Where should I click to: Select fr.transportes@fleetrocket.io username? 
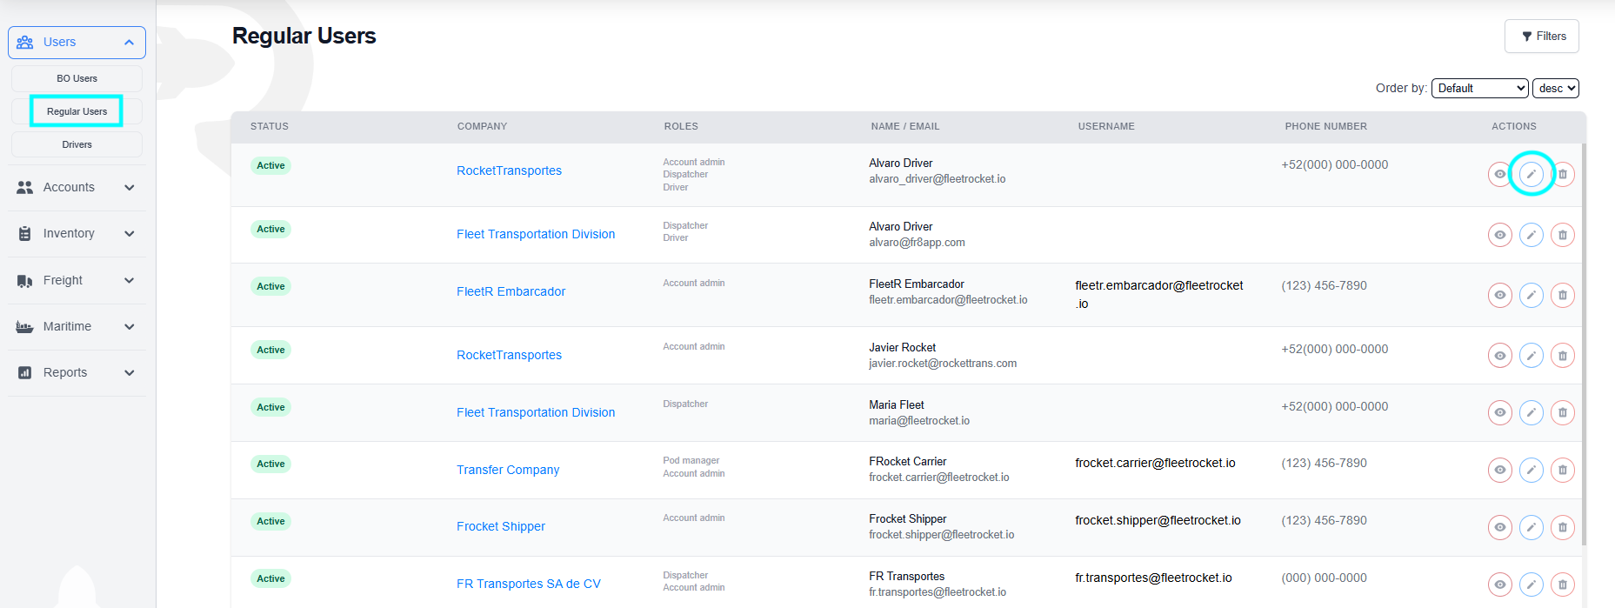pos(1153,578)
